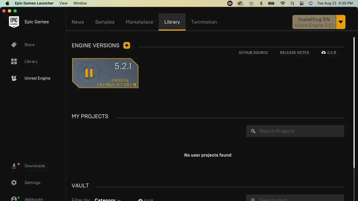Select the Library tab
This screenshot has width=358, height=201.
coord(172,22)
